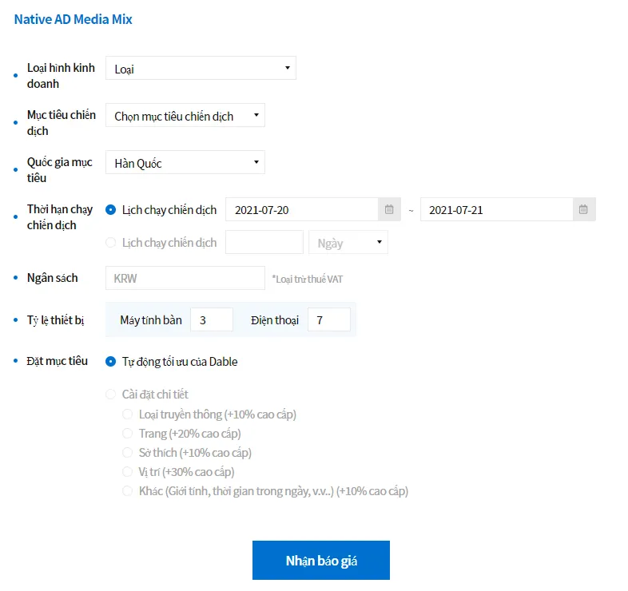Select Trang (+20% cao cấp) option

[x=127, y=434]
